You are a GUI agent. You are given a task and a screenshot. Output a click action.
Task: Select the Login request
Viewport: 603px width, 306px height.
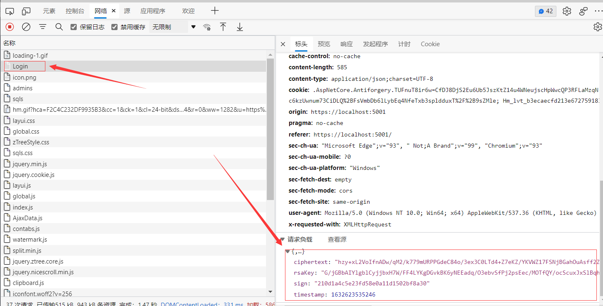pos(133,66)
